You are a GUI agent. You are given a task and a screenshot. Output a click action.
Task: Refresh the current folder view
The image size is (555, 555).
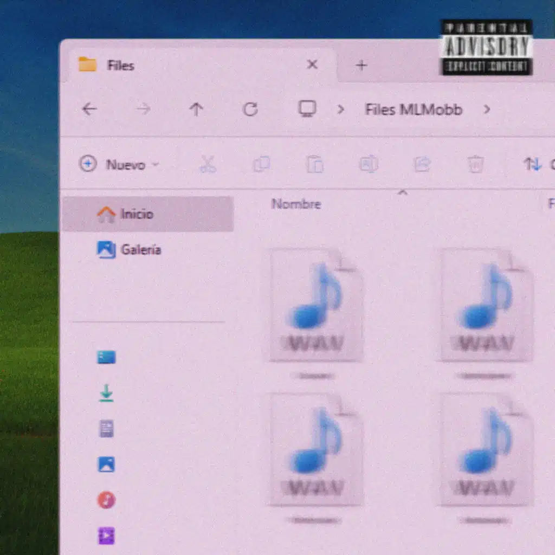250,109
